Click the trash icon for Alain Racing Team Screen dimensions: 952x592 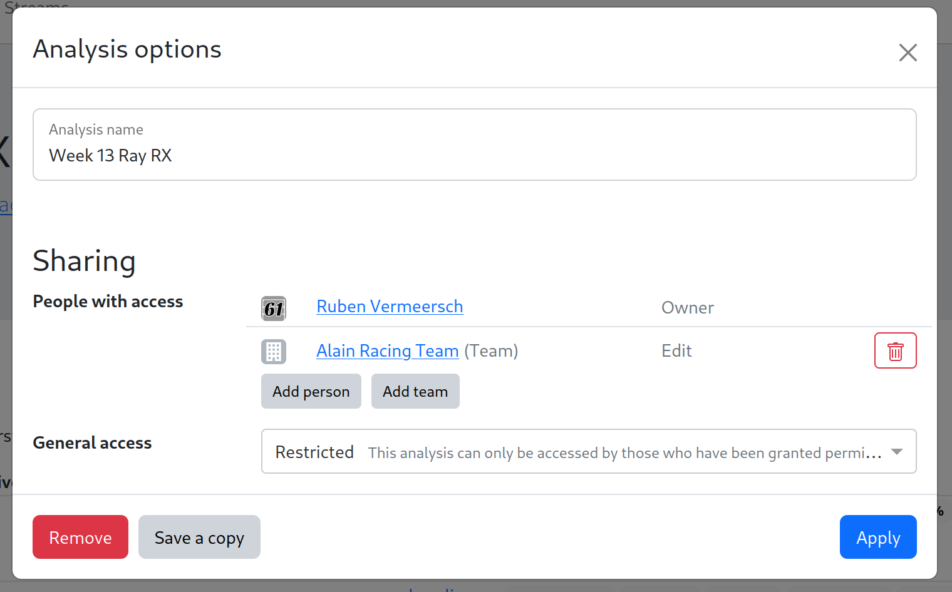[x=895, y=351]
